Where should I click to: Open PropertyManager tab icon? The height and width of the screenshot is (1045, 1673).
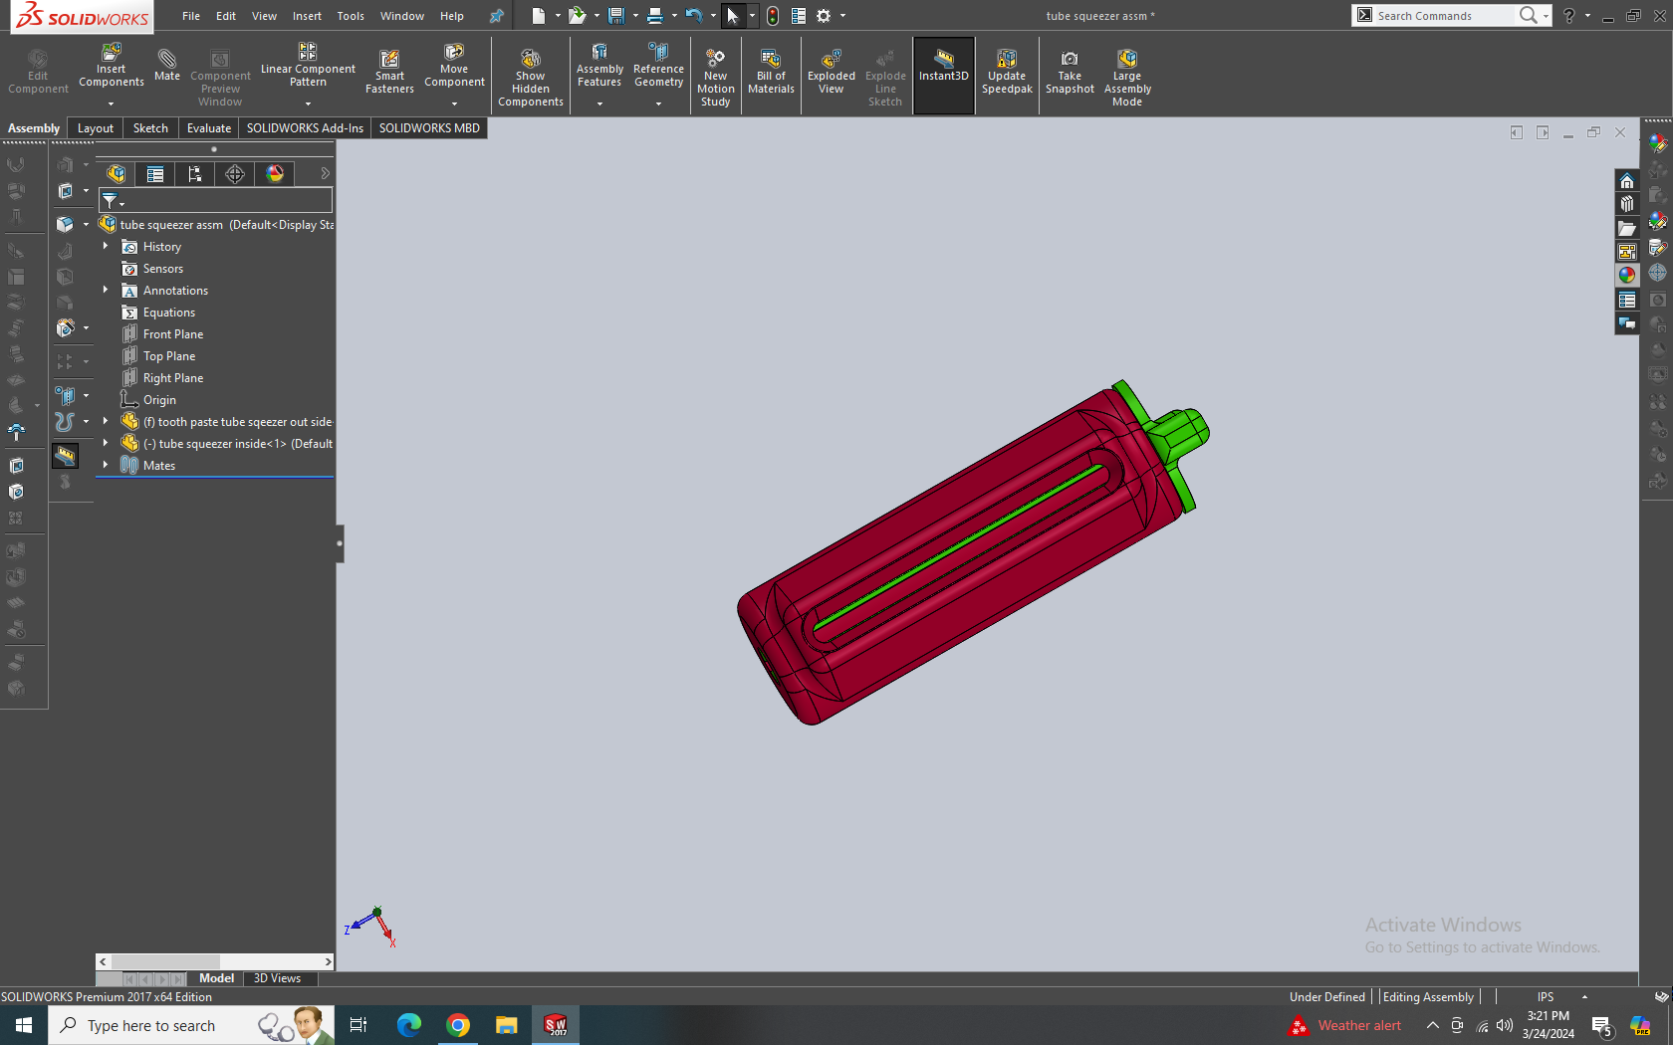(x=155, y=174)
